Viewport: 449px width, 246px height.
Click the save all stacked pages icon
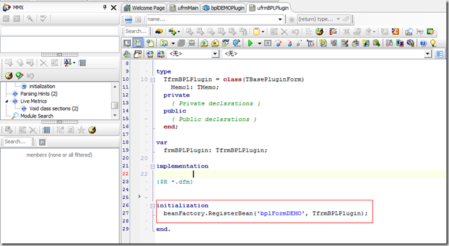pos(181,43)
